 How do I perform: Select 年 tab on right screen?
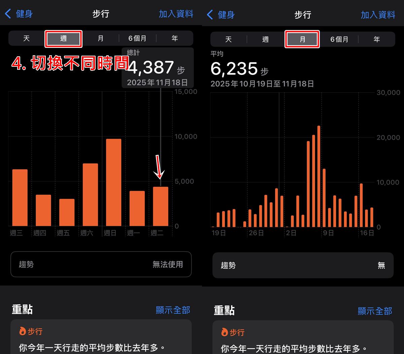click(x=376, y=39)
